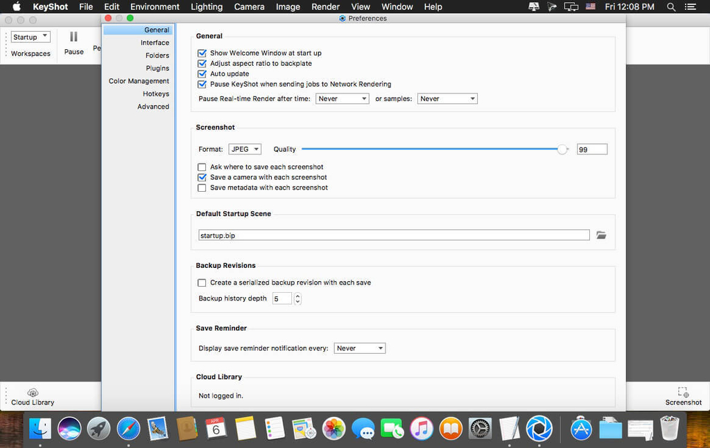710x448 pixels.
Task: Open screenshot Format JPEG dropdown
Action: 245,149
